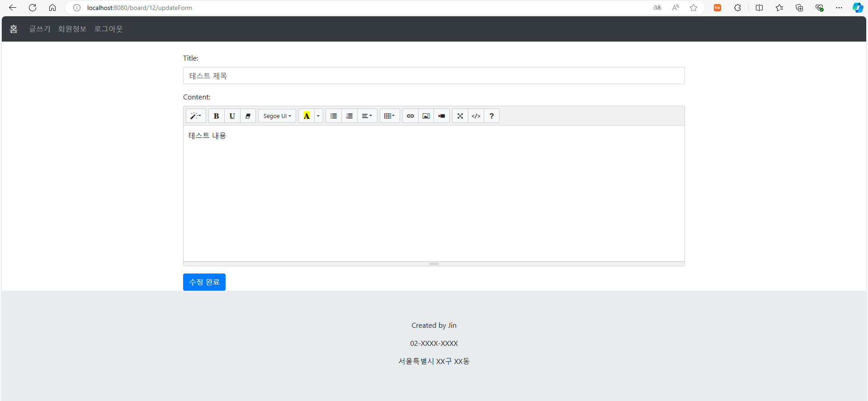Insert an ordered numbered list
Viewport: 868px width, 401px height.
[x=349, y=116]
